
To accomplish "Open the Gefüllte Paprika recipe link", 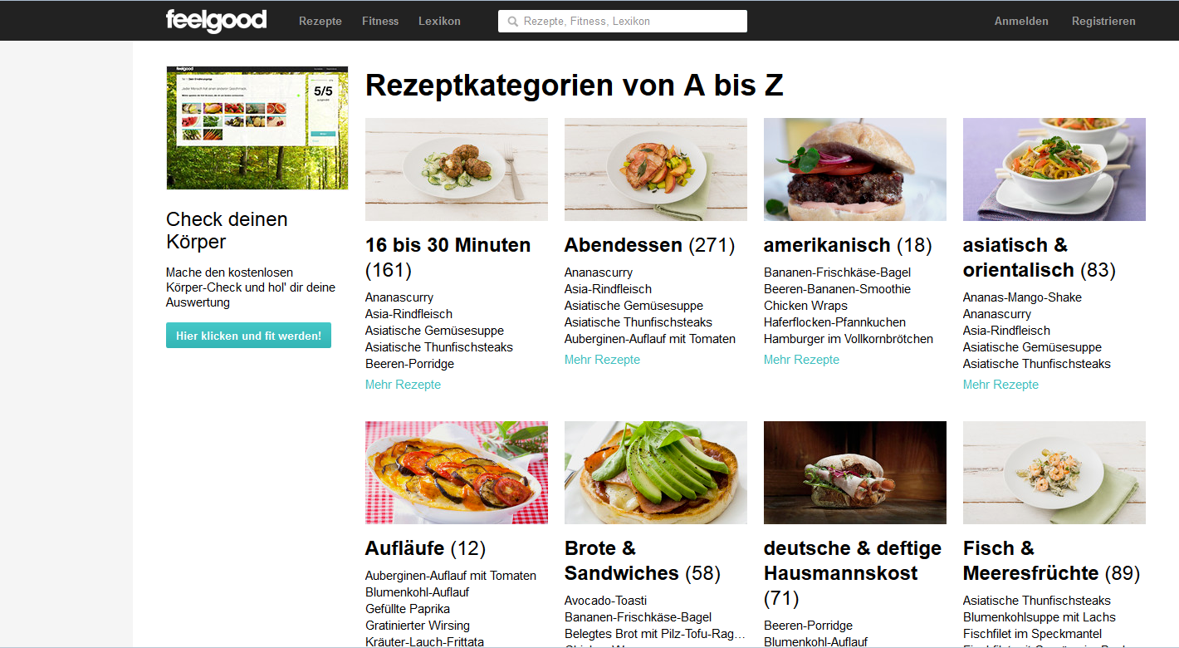I will [x=408, y=609].
